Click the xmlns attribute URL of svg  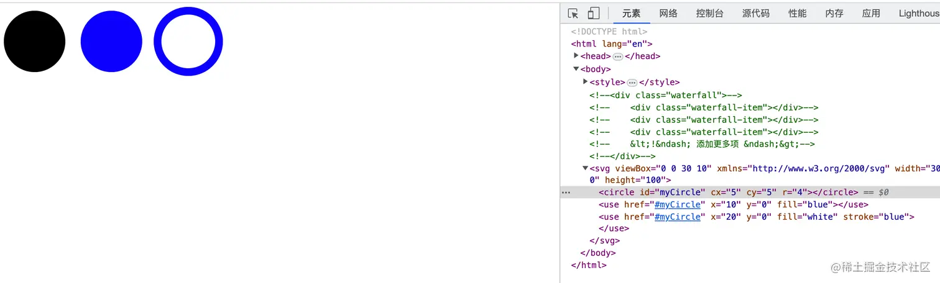pos(820,168)
